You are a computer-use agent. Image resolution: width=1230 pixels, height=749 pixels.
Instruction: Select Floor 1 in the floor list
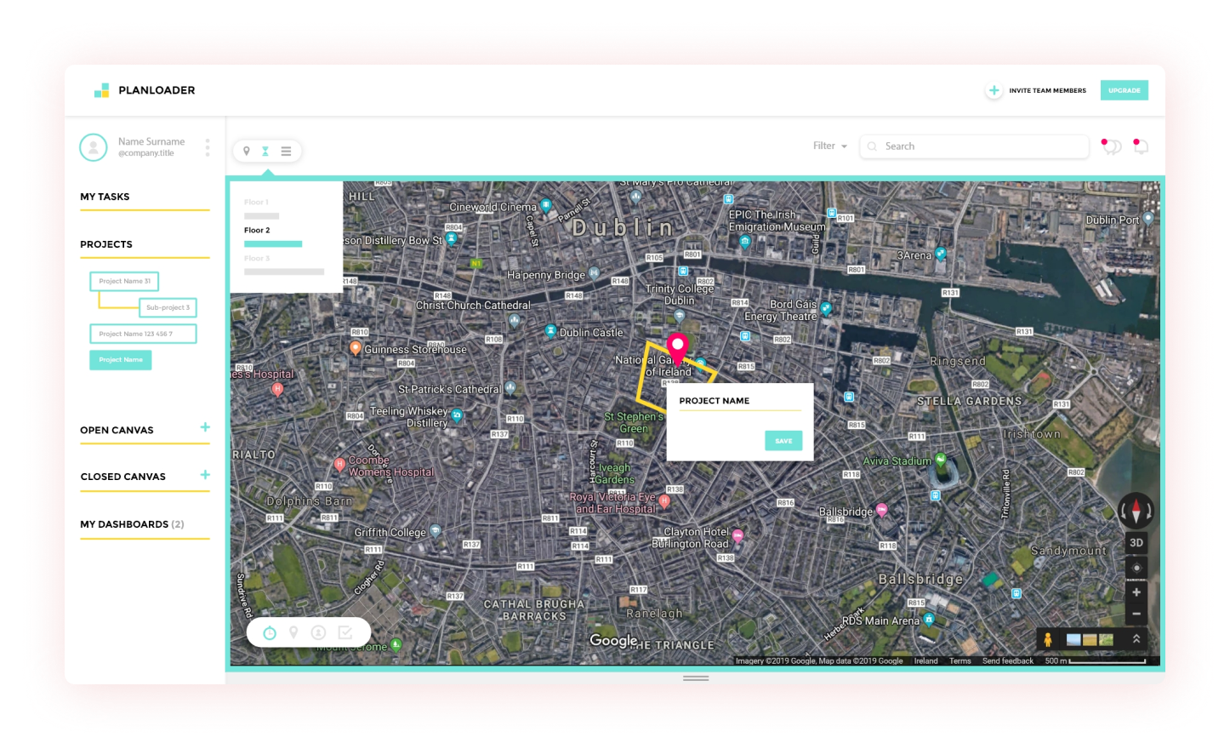(x=256, y=203)
